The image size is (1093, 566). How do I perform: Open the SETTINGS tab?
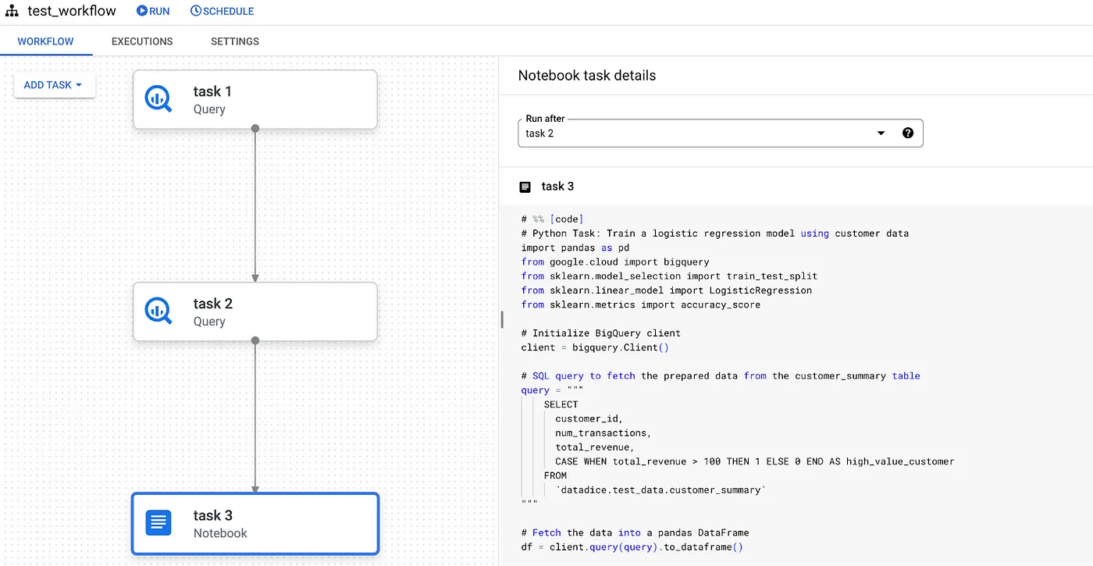coord(235,41)
